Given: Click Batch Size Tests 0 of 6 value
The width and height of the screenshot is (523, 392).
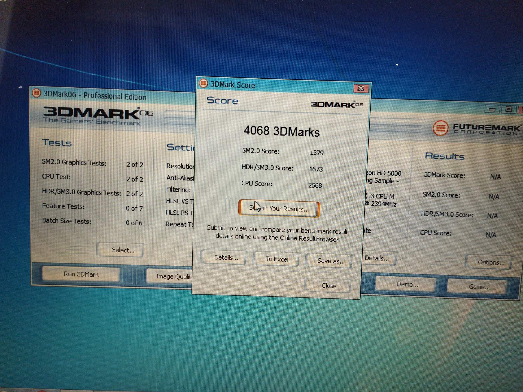Looking at the screenshot, I should click(134, 223).
